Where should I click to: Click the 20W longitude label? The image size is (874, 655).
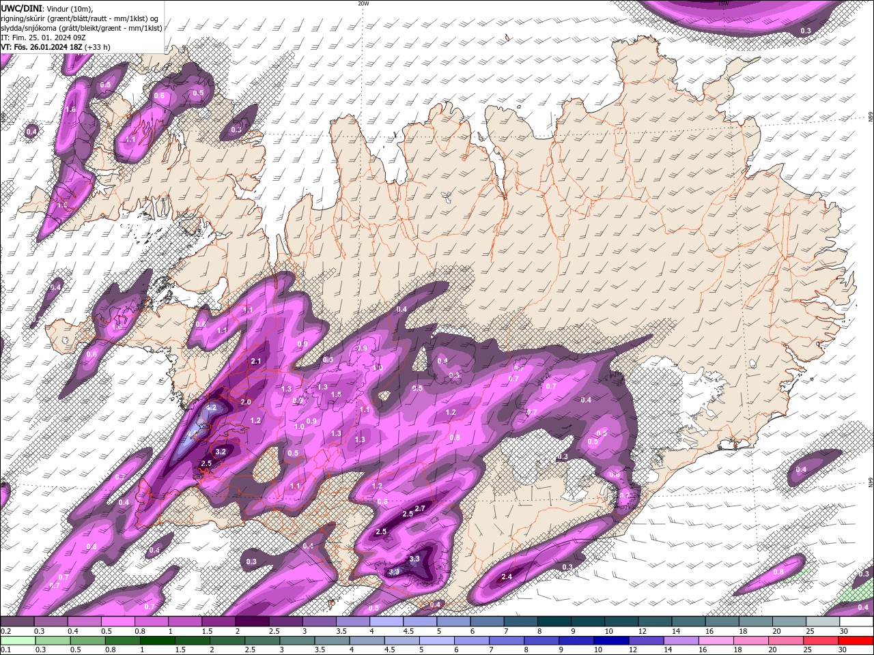click(363, 3)
